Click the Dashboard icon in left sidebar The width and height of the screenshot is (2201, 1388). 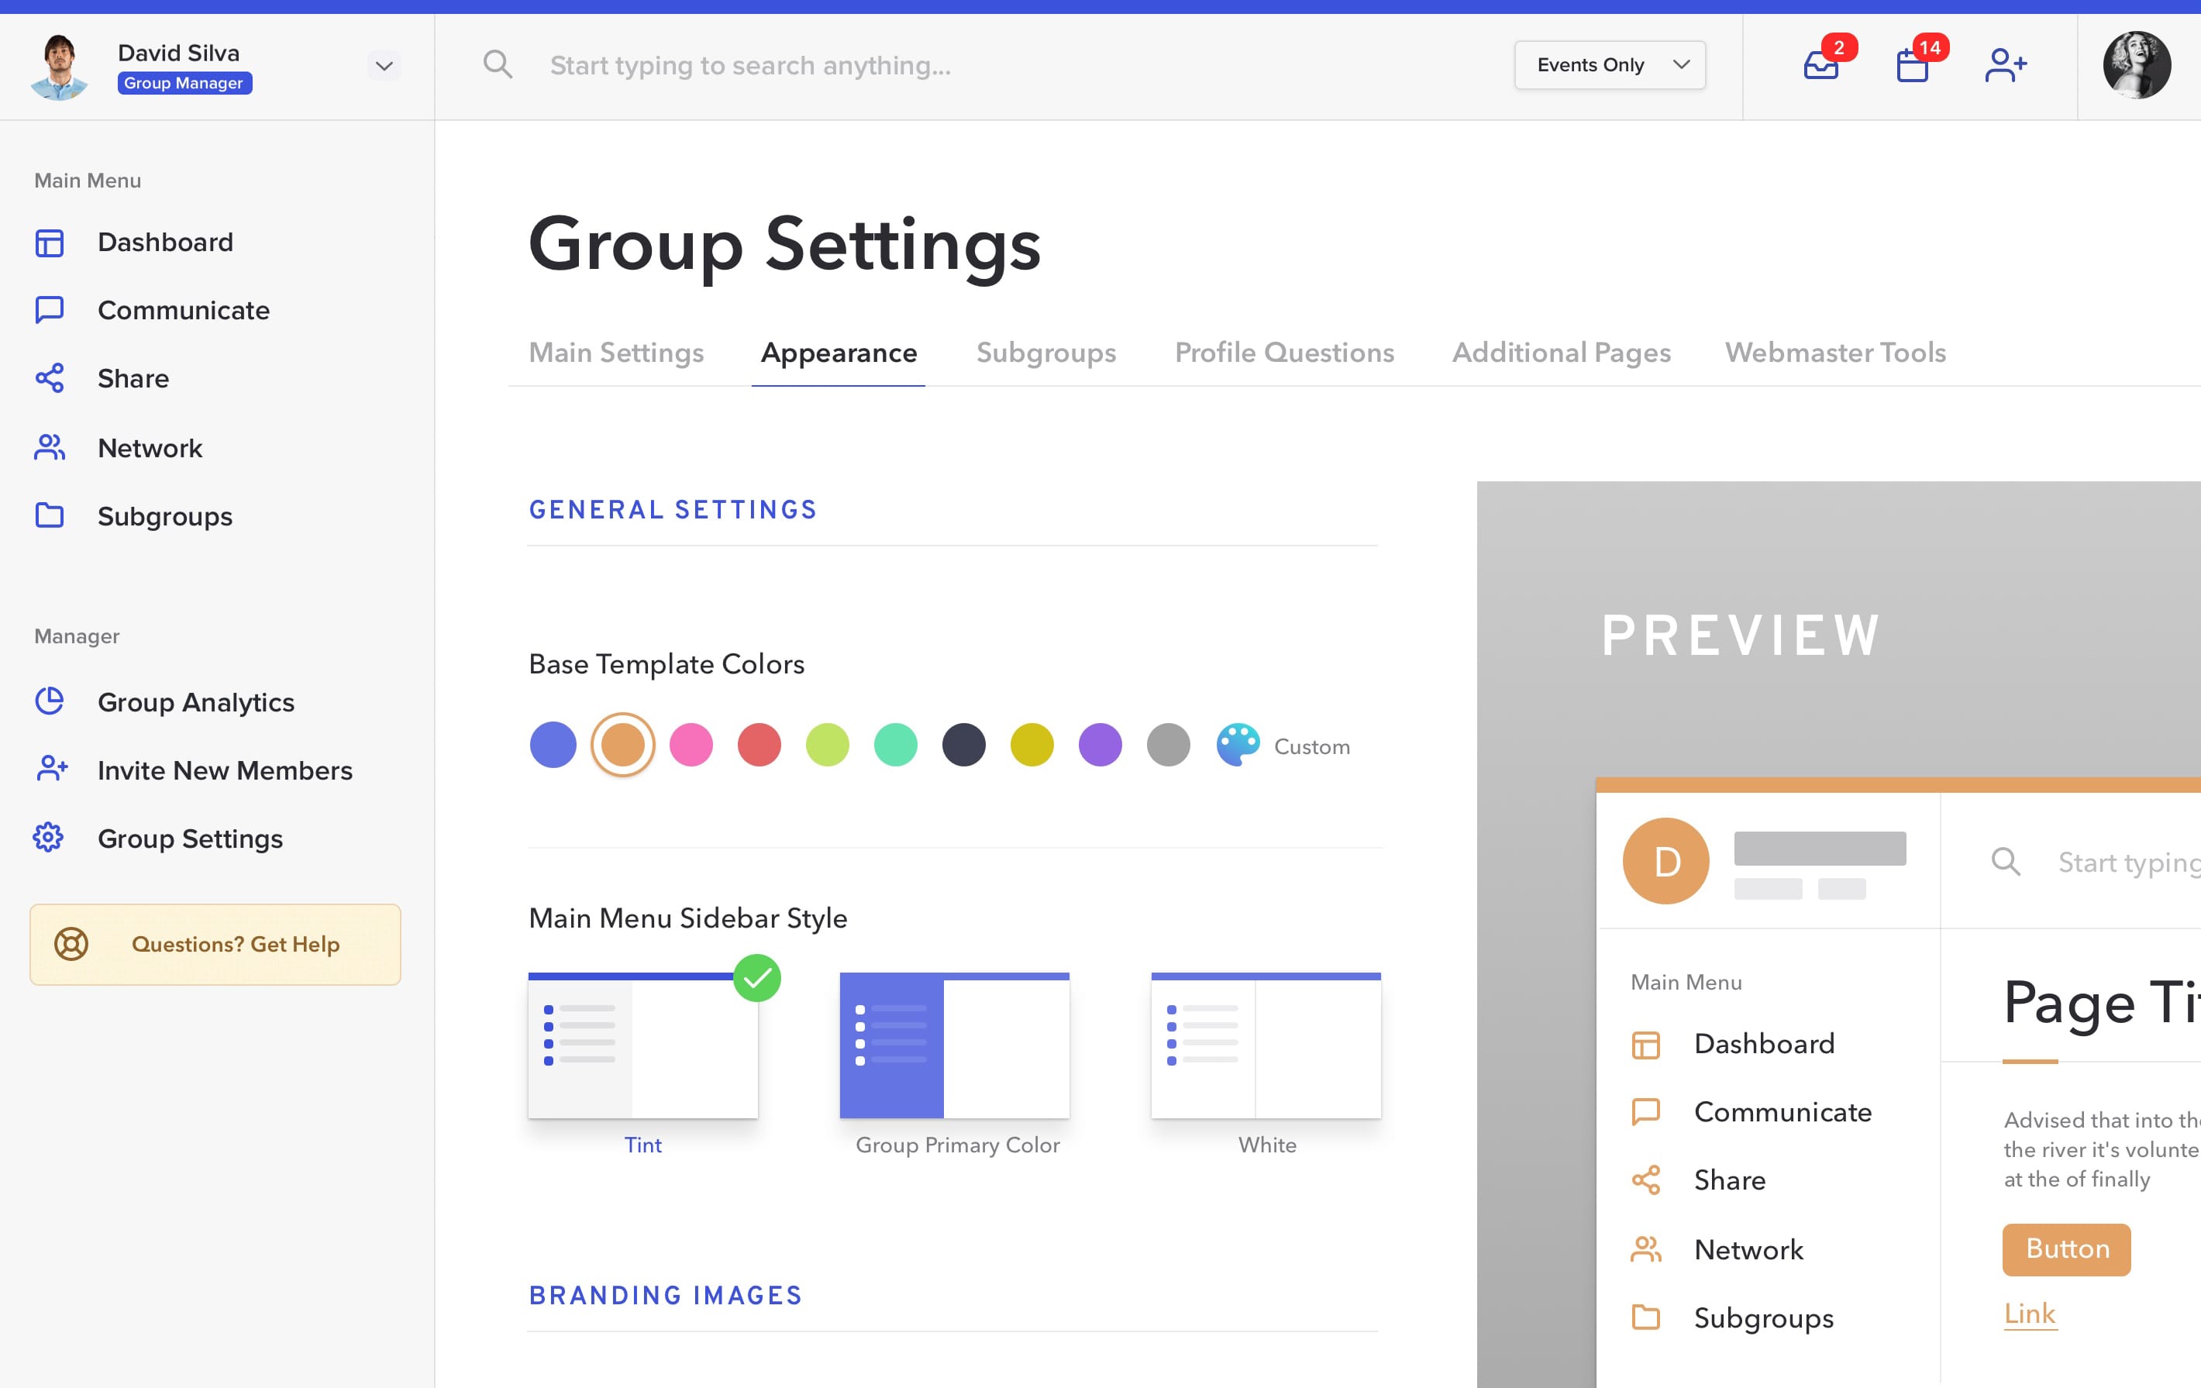tap(50, 243)
